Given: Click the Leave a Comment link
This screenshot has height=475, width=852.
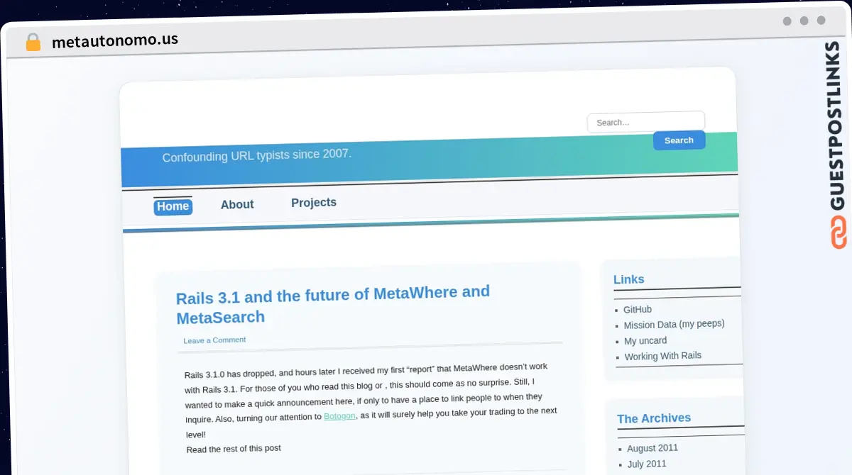Looking at the screenshot, I should pos(214,340).
